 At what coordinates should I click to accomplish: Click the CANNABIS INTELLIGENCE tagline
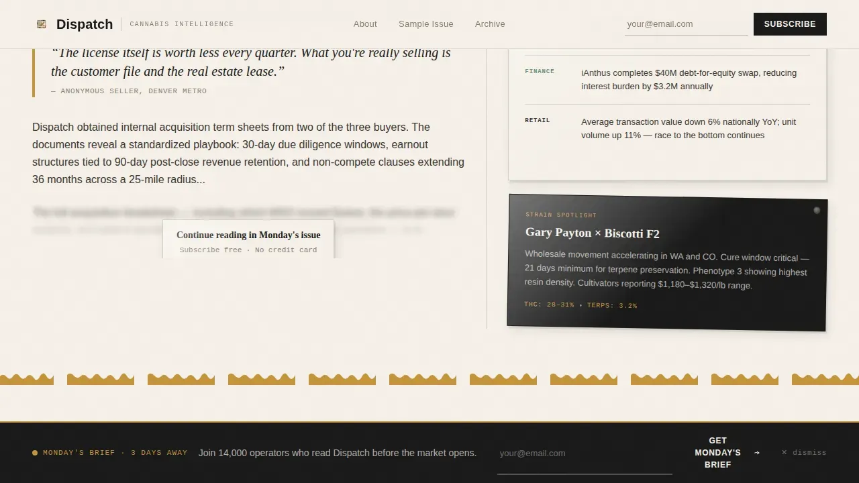[x=182, y=24]
